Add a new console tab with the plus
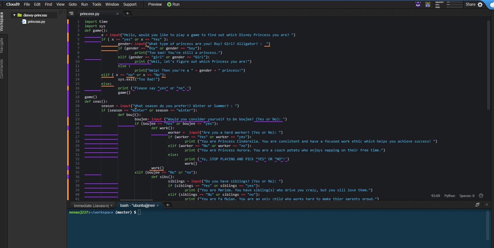 (168, 205)
